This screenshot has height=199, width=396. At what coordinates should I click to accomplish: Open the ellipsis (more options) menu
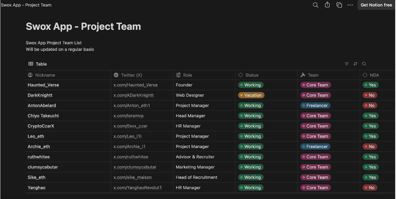(350, 5)
